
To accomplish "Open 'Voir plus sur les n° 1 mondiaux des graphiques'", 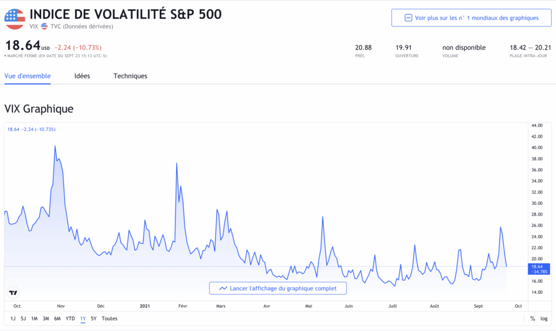I will [471, 18].
